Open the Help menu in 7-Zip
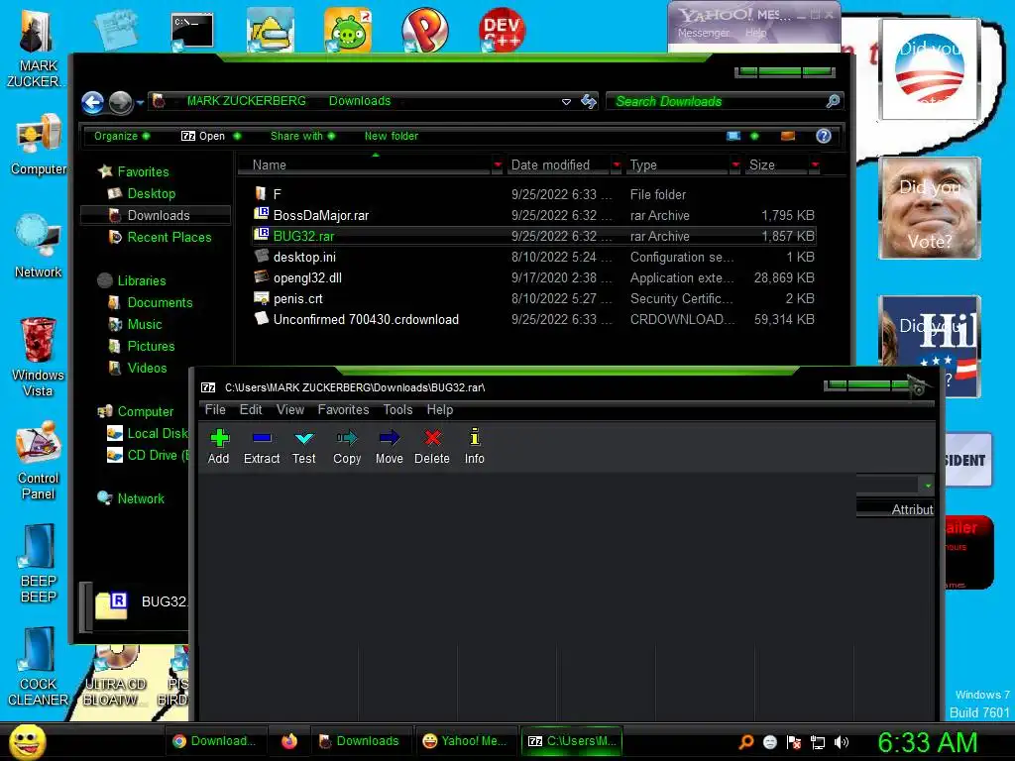The width and height of the screenshot is (1015, 761). (439, 409)
